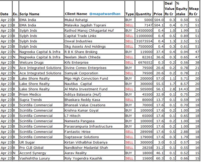201x162 pixels.
Task: Click the Kirtan Vithalbhai Dobariya cell
Action: click(x=94, y=142)
